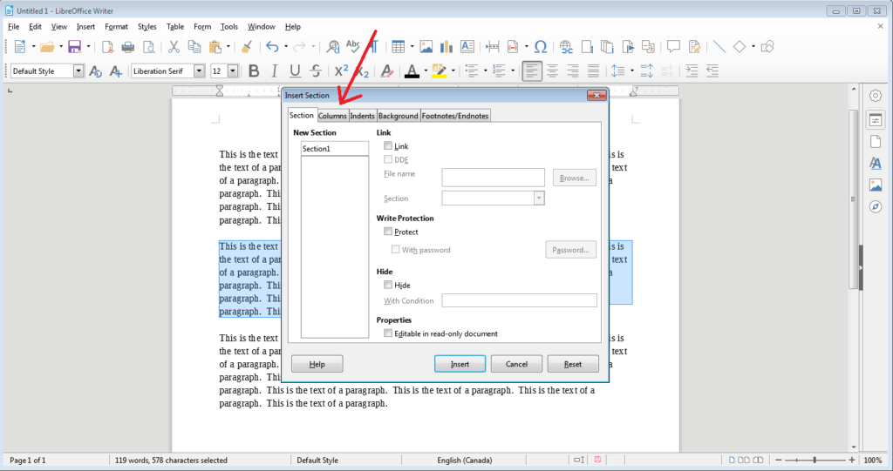Check Editable in read-only document
Viewport: 893px width, 471px height.
[388, 333]
